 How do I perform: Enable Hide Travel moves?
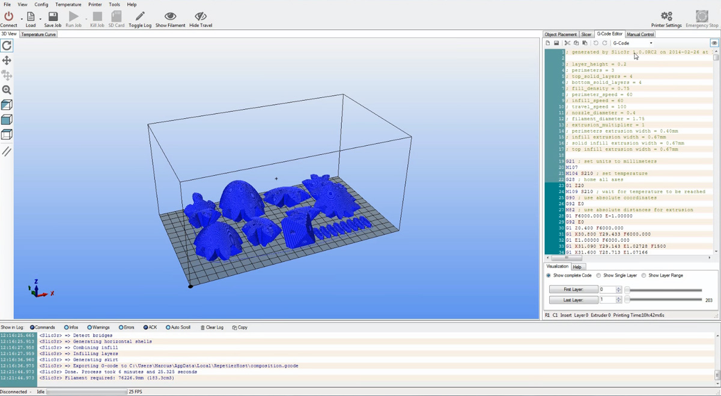point(200,18)
